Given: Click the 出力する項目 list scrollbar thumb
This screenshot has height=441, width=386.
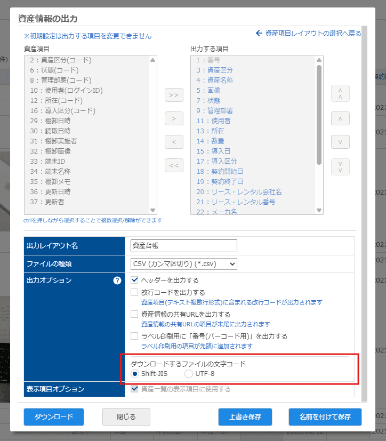Looking at the screenshot, I should point(319,115).
